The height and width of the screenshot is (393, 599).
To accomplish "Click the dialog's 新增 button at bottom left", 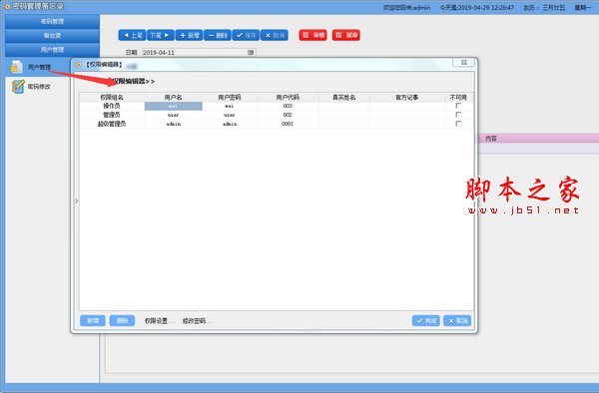I will pyautogui.click(x=93, y=320).
